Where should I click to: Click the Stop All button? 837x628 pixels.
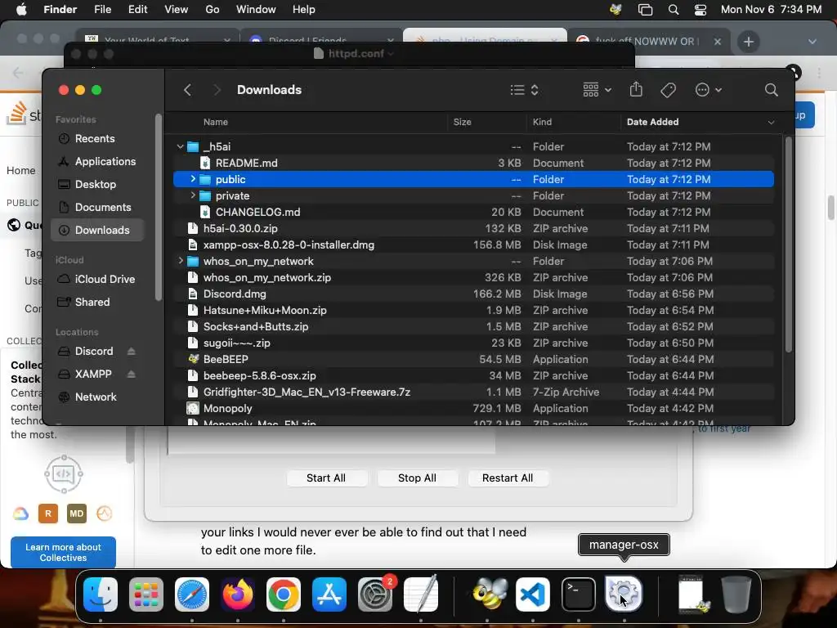pos(417,478)
